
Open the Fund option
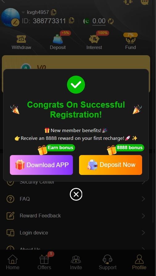131,42
